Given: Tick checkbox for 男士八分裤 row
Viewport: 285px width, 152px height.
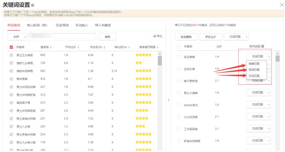Looking at the screenshot, I should click(11, 126).
